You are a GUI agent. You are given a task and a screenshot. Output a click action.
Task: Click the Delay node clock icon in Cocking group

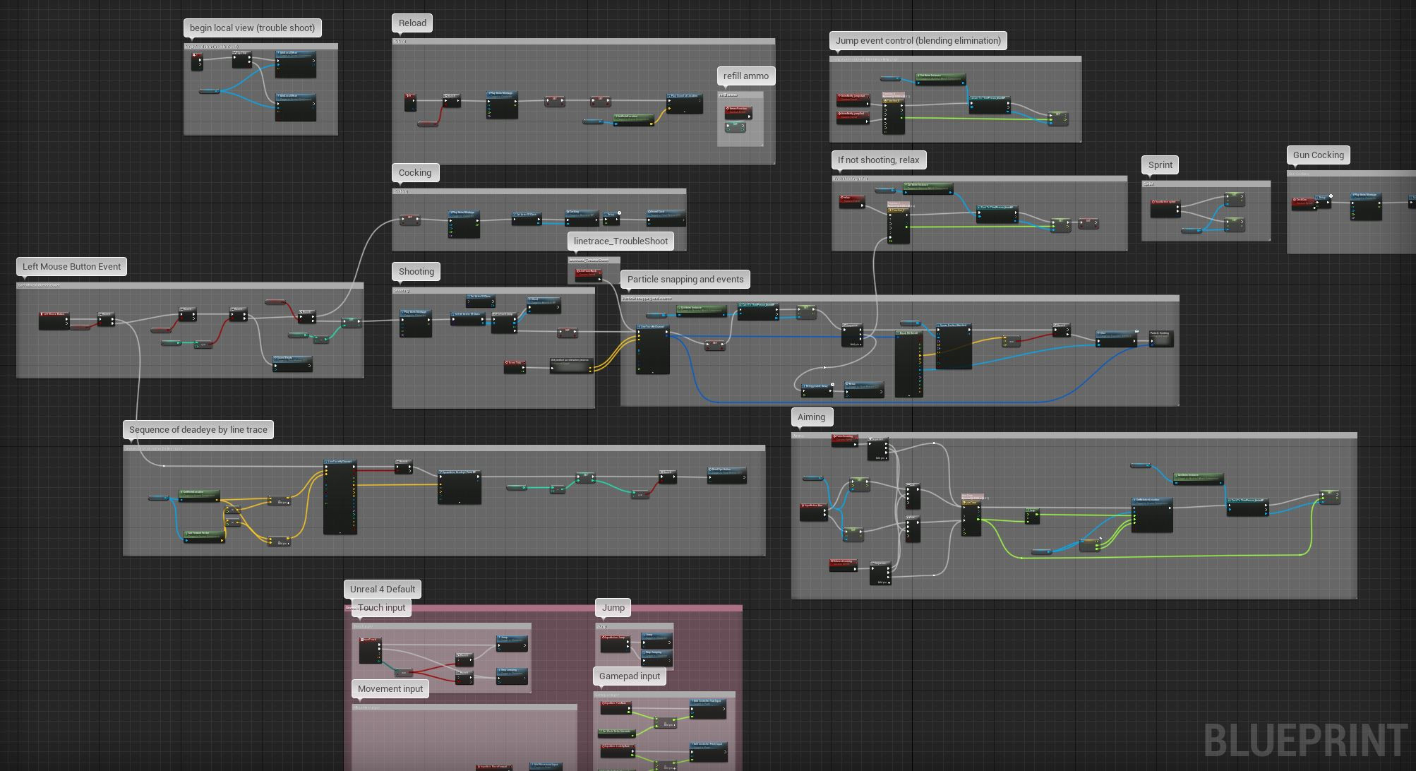pos(619,213)
